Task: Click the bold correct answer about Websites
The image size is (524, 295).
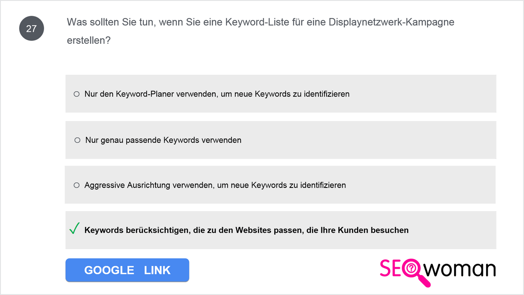Action: (x=246, y=230)
